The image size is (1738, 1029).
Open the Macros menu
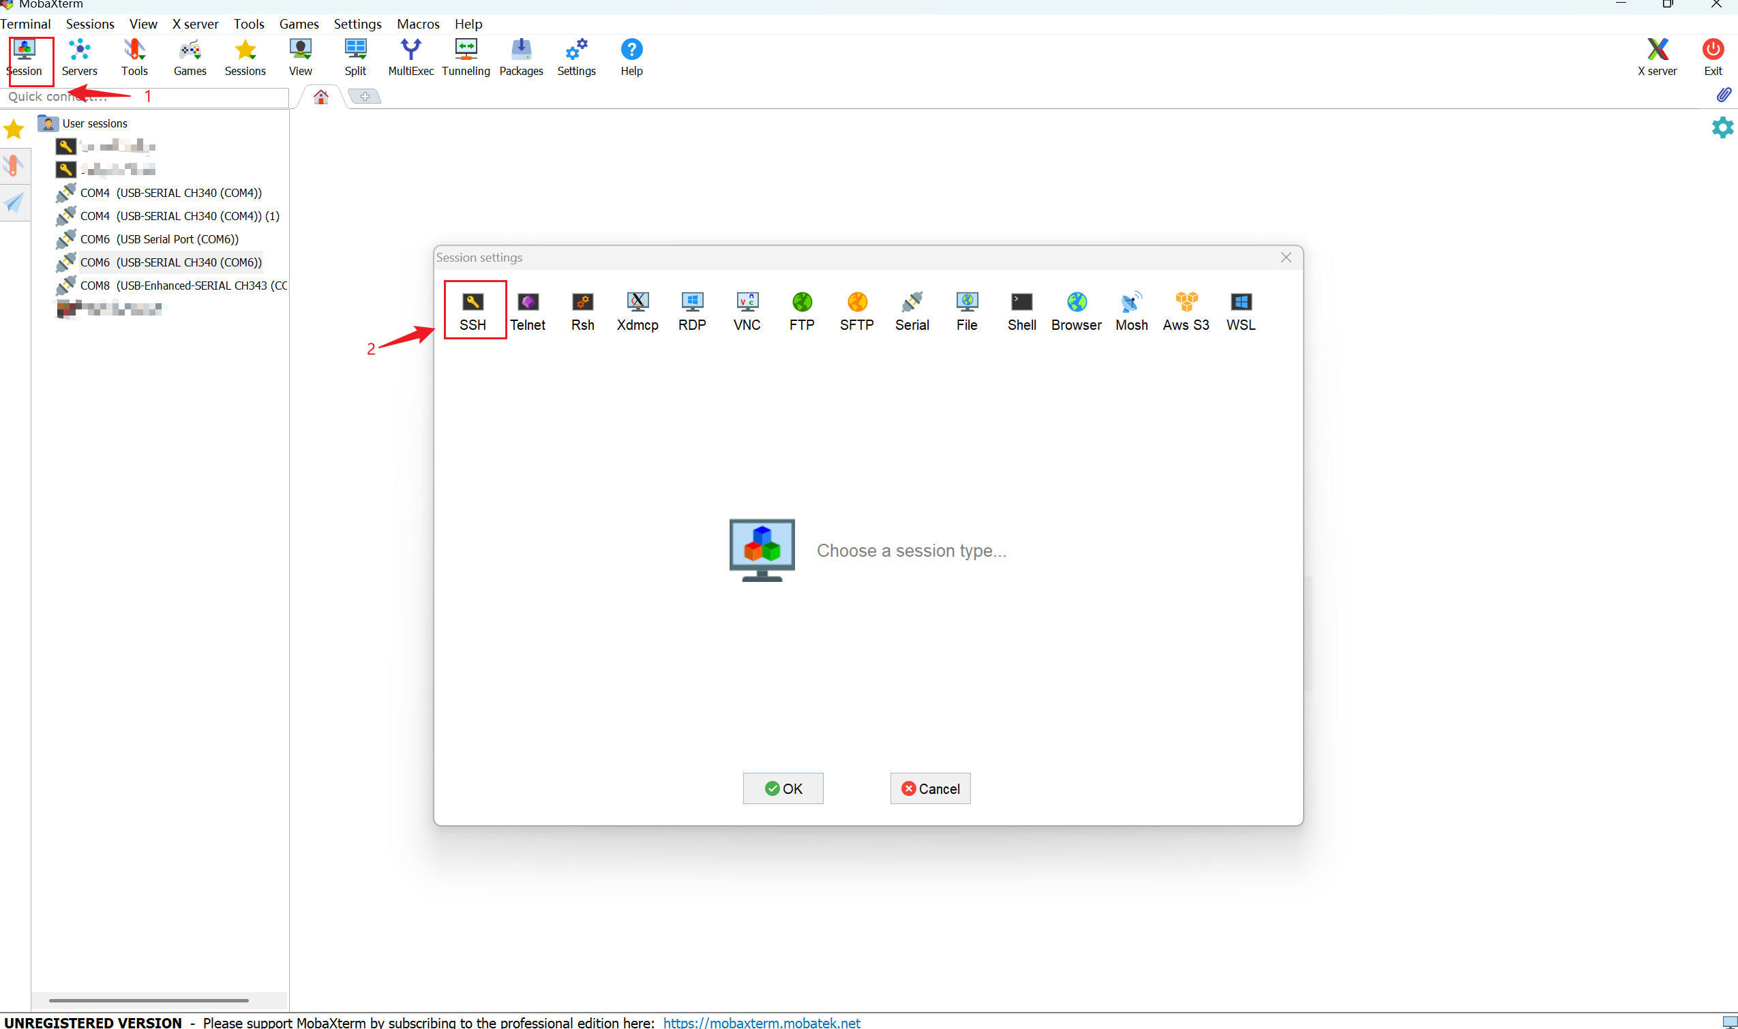click(418, 24)
